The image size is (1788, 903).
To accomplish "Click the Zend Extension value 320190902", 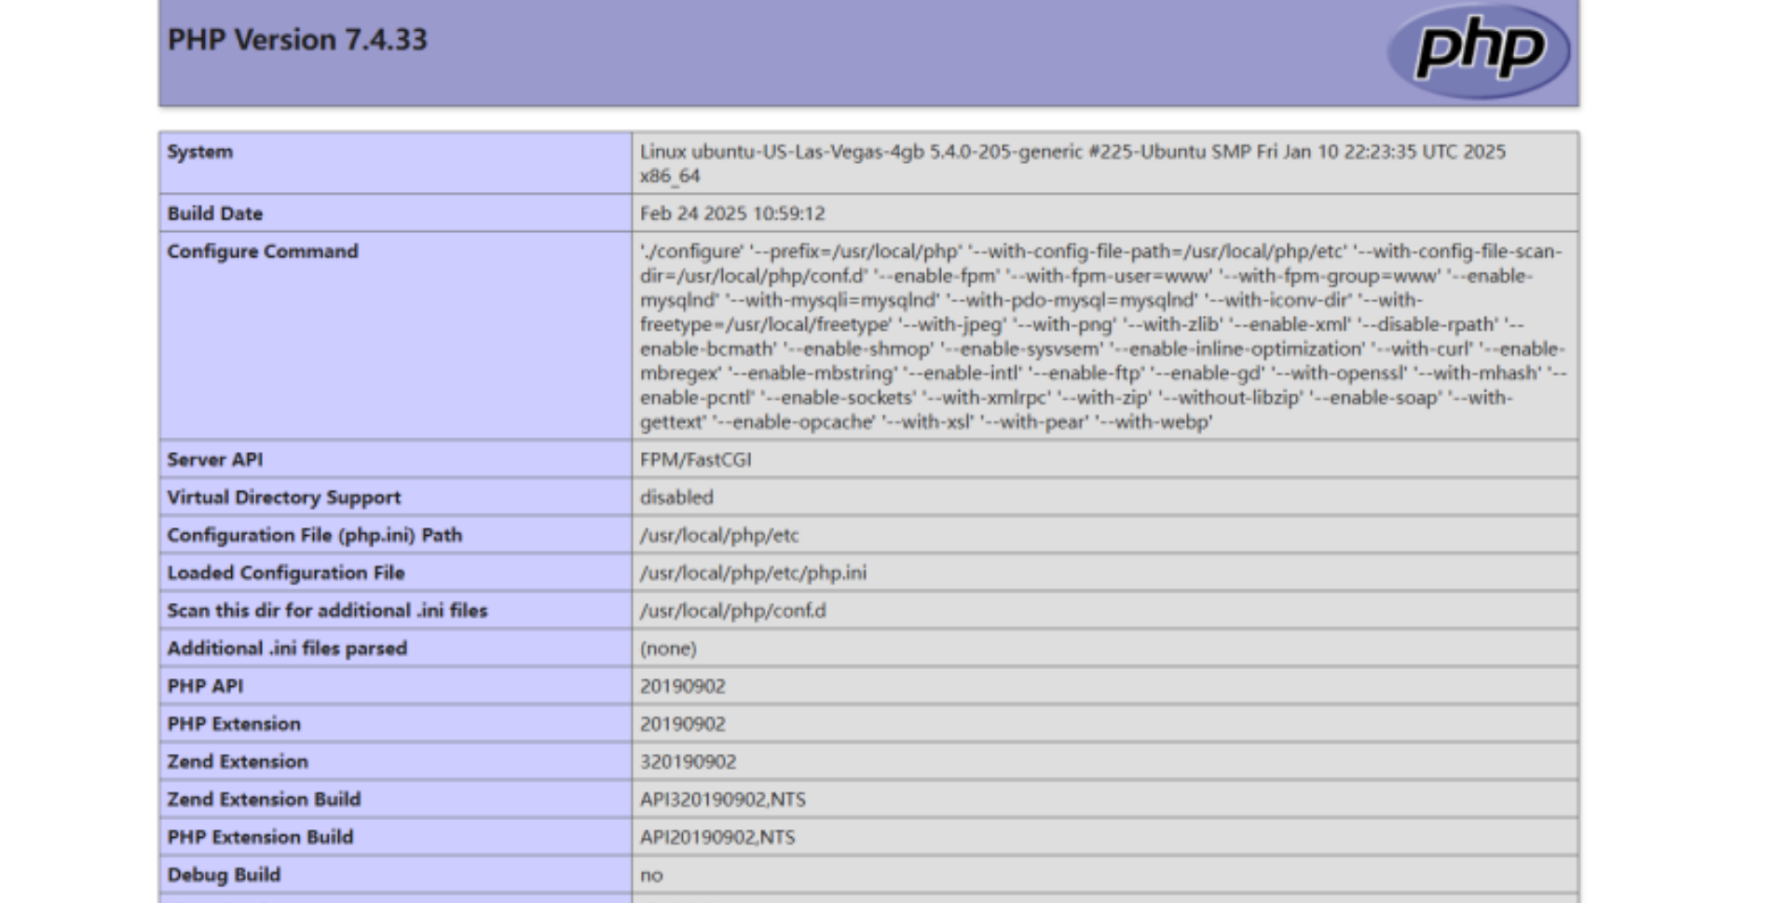I will pyautogui.click(x=688, y=762).
